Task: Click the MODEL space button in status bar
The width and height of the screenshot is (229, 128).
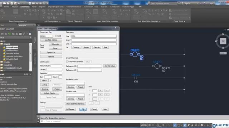Action: 144,125
